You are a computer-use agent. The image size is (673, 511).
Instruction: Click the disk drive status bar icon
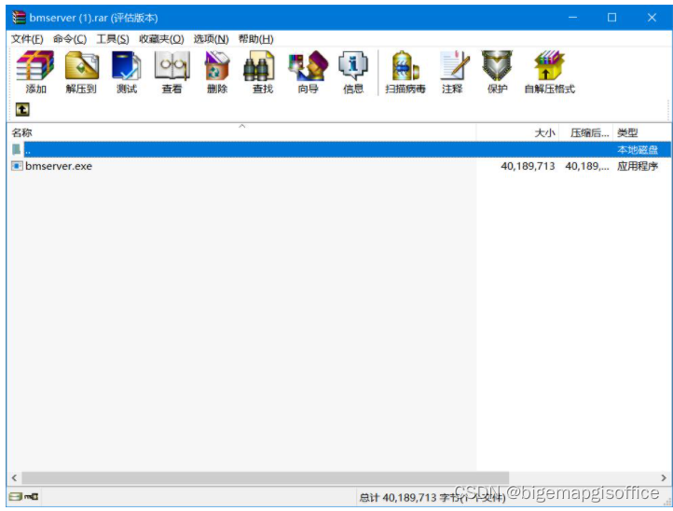[x=16, y=497]
